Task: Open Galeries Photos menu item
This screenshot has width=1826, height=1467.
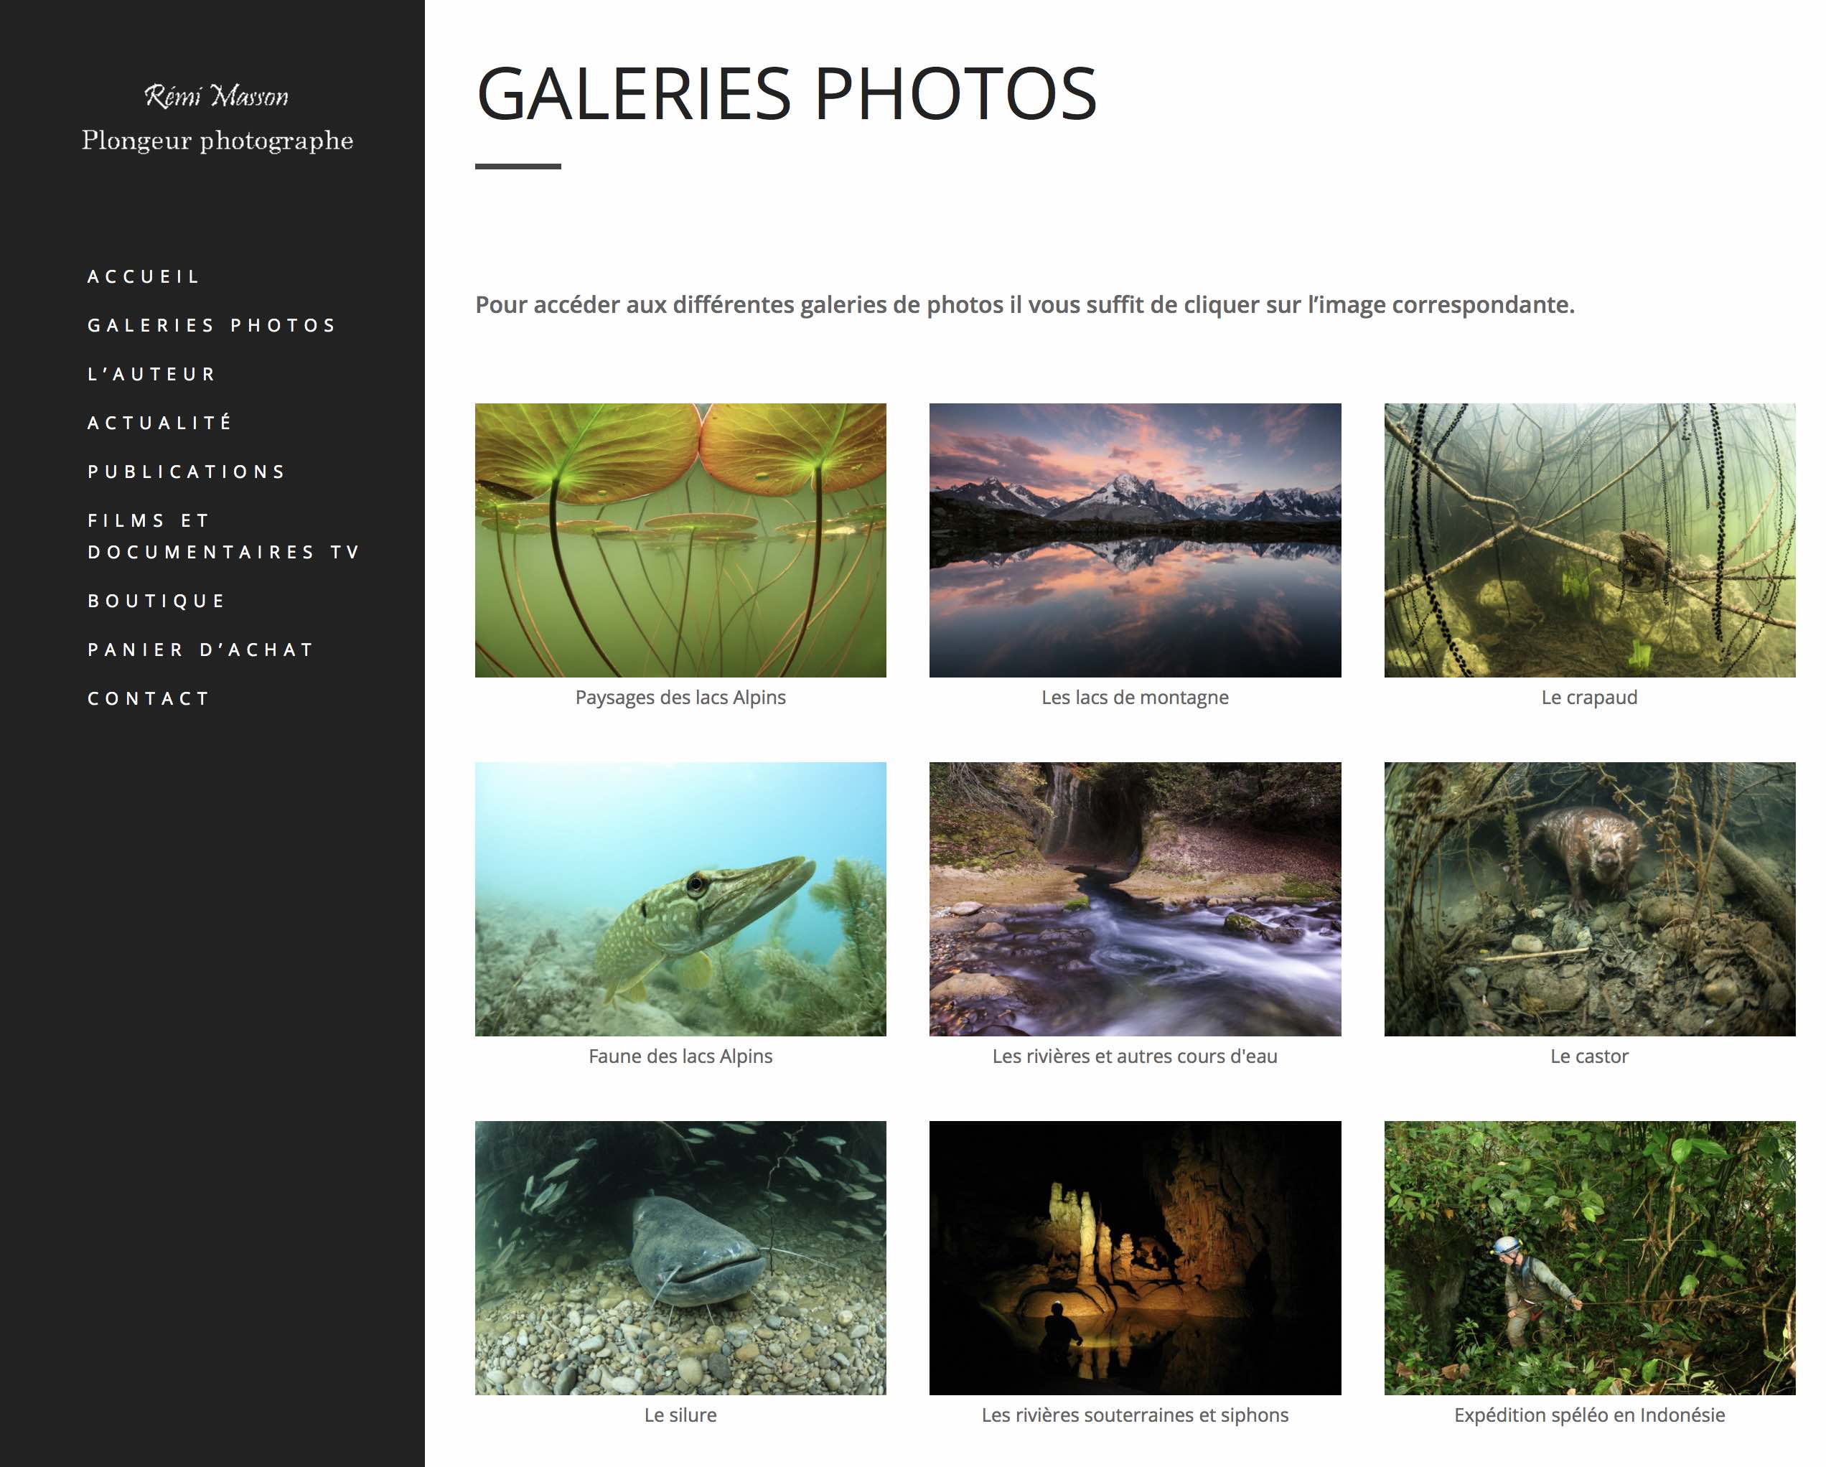Action: [x=212, y=325]
